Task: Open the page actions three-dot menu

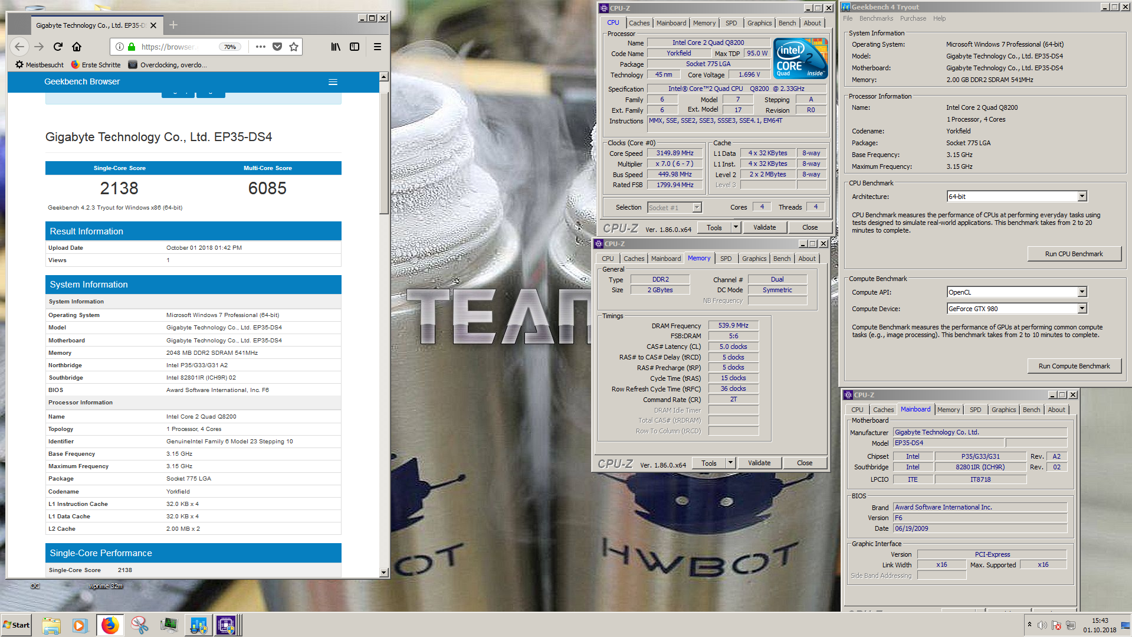Action: [261, 47]
